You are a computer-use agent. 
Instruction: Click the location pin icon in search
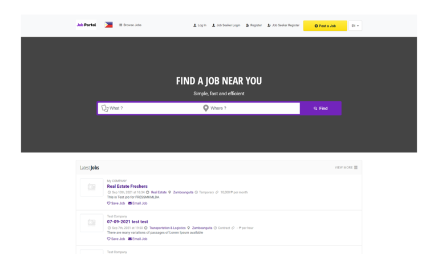(x=205, y=108)
